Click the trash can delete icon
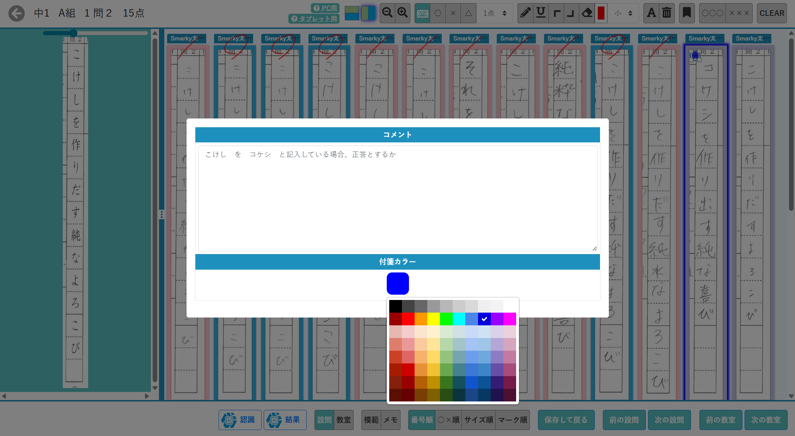Image resolution: width=795 pixels, height=436 pixels. pyautogui.click(x=667, y=13)
